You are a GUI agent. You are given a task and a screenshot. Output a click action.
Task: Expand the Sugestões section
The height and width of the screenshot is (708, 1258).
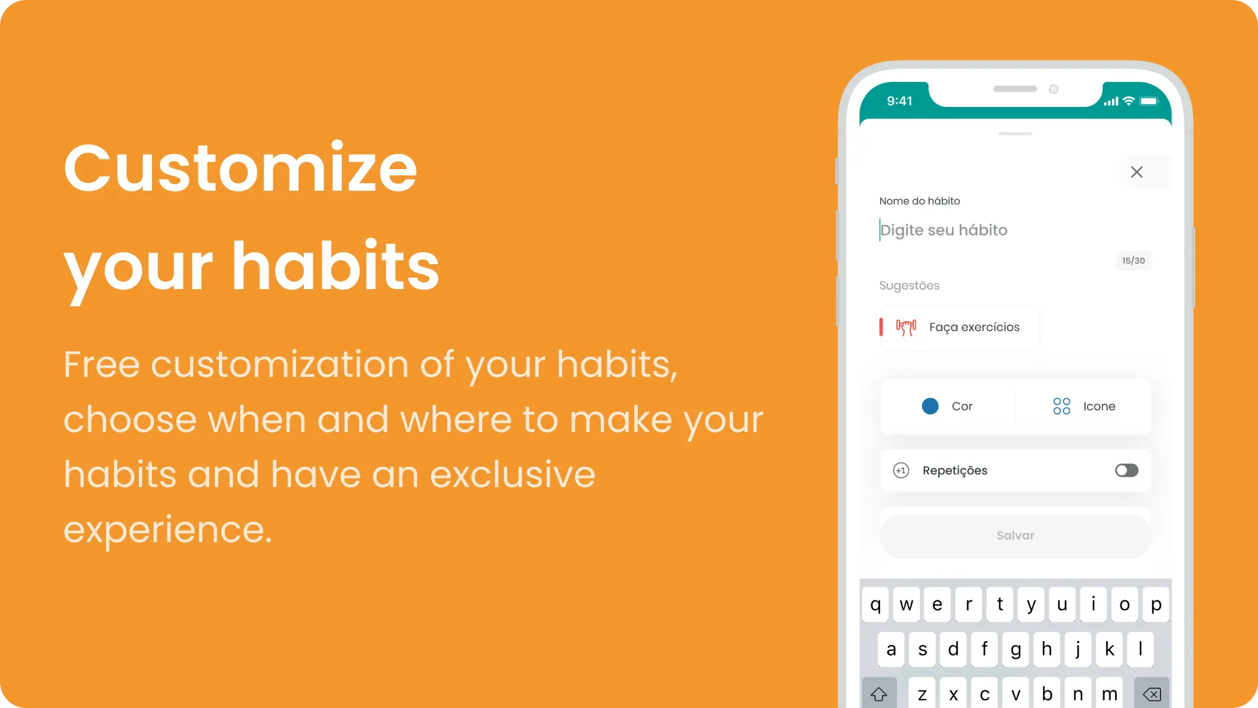tap(910, 285)
